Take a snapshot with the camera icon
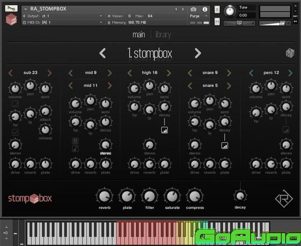The image size is (301, 246). pyautogui.click(x=193, y=9)
